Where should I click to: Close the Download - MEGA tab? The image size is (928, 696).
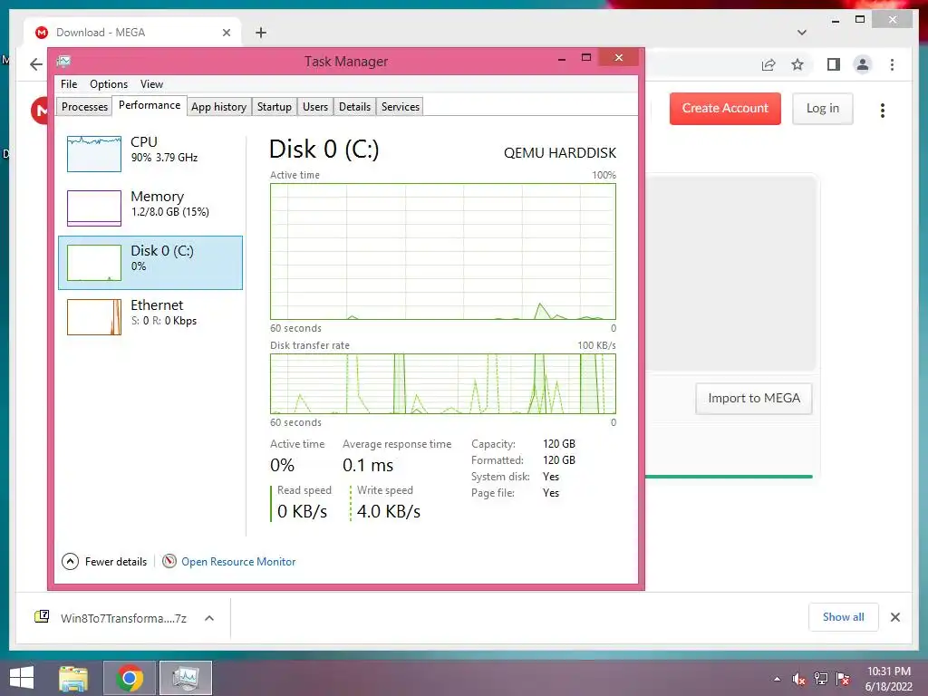(x=226, y=33)
